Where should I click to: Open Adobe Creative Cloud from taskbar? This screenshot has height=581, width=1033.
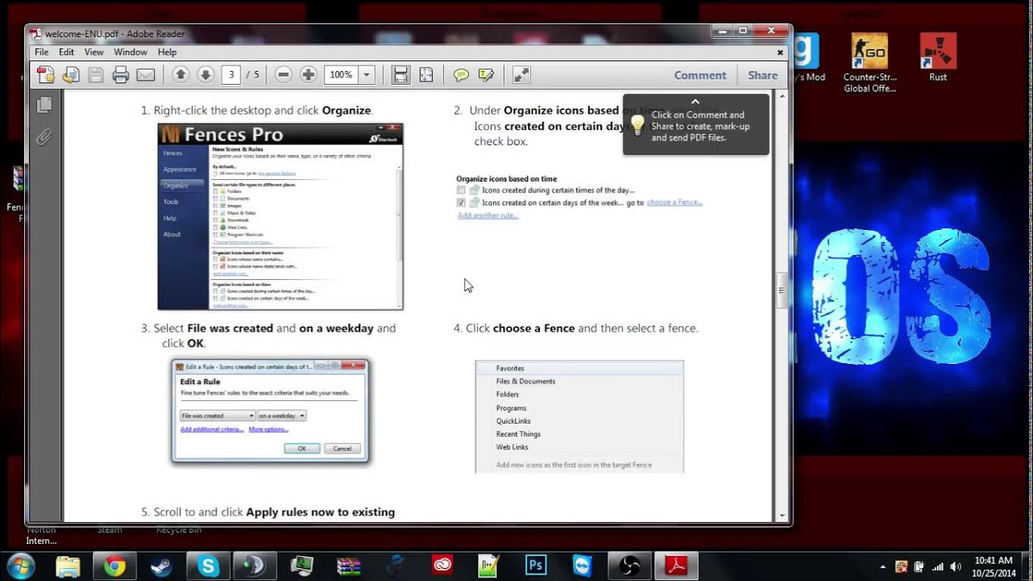(442, 566)
